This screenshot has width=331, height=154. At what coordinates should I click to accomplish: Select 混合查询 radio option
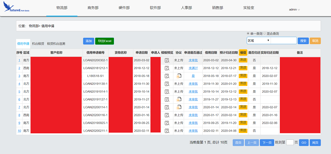tap(265, 34)
